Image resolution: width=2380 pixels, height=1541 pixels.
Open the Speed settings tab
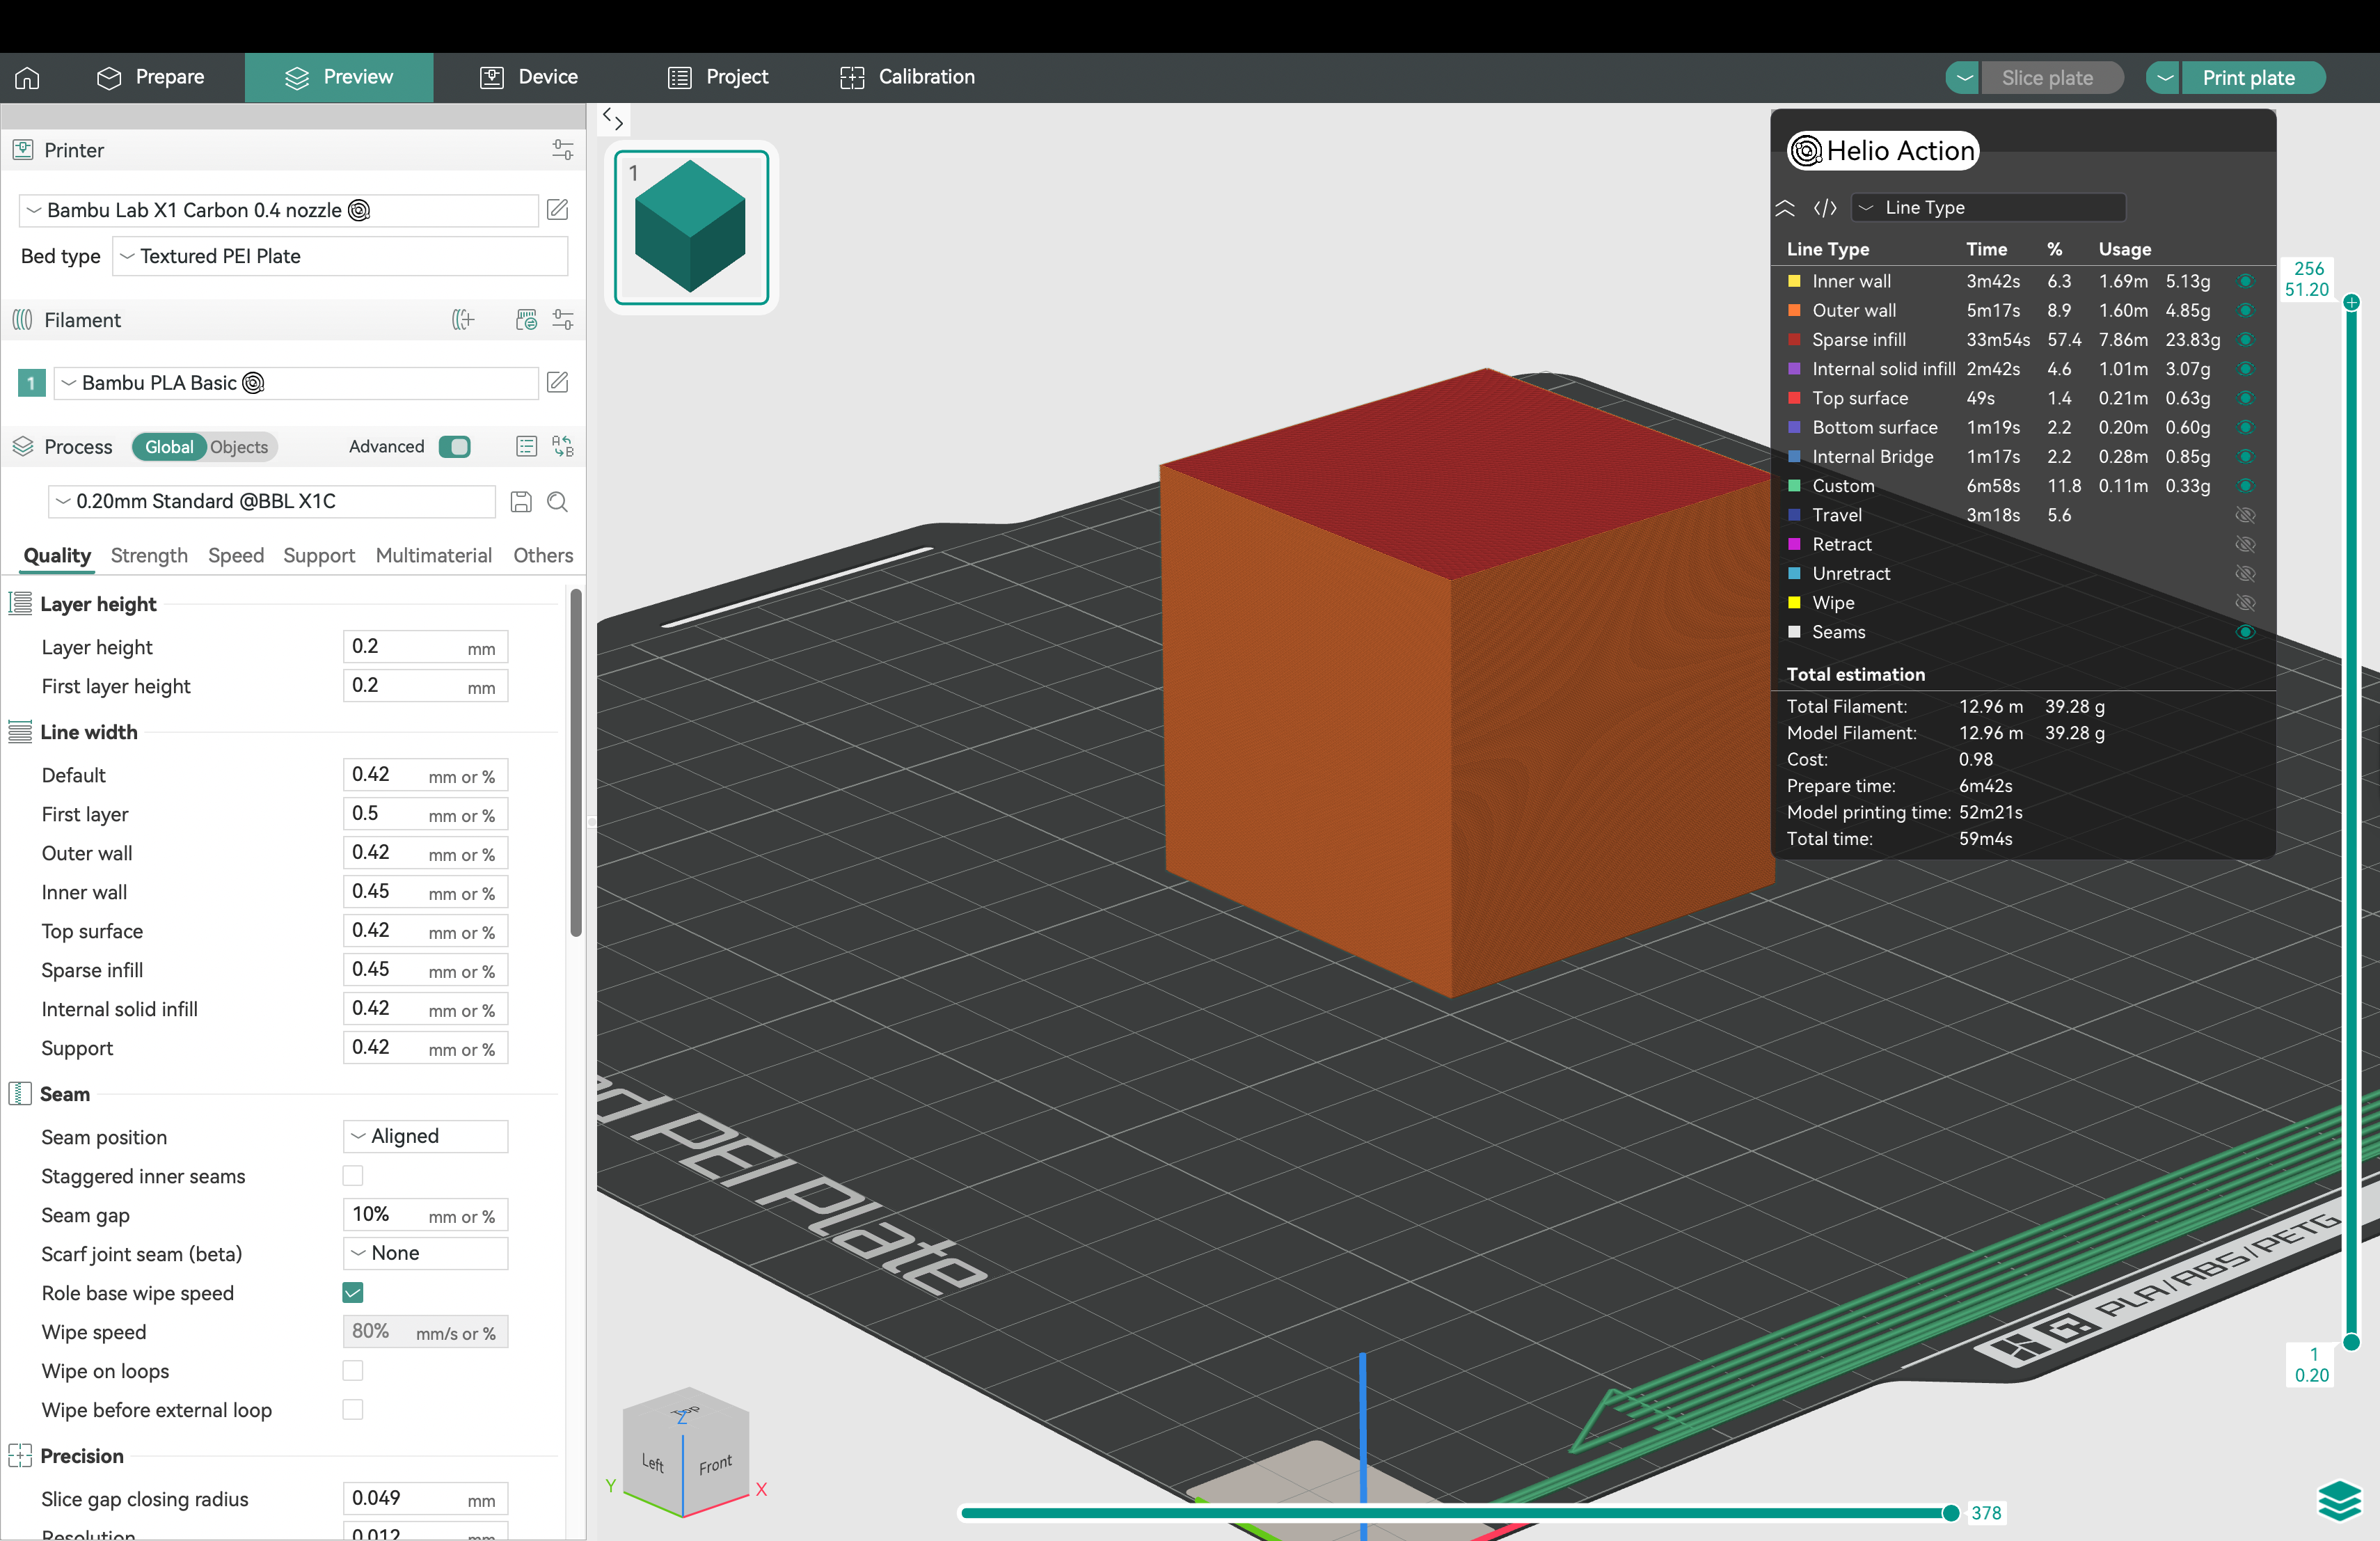(236, 555)
